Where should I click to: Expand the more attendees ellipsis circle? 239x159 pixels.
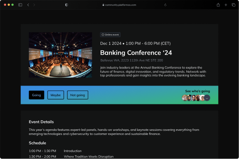point(207,98)
